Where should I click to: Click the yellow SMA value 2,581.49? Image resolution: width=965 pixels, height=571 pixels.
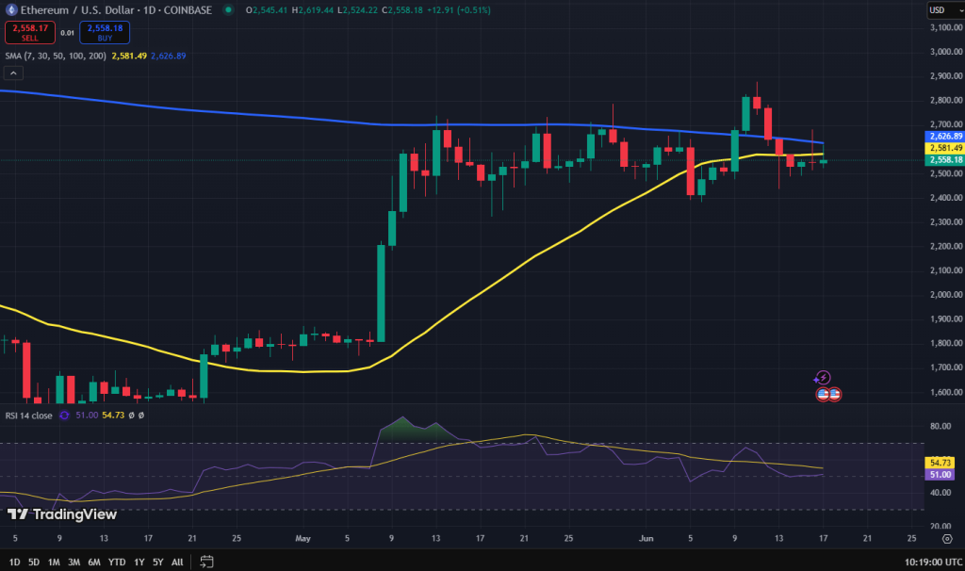129,56
